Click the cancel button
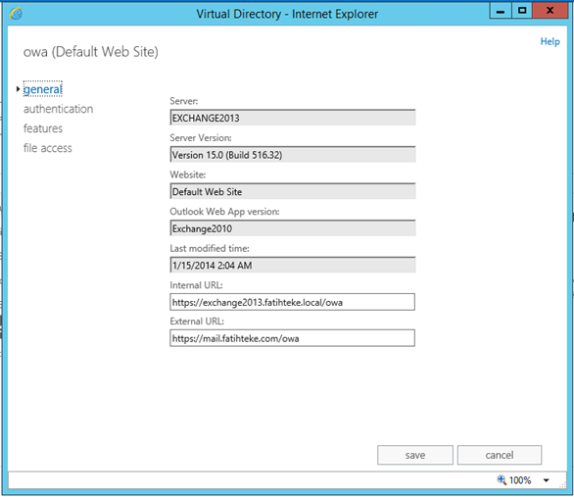 click(500, 455)
